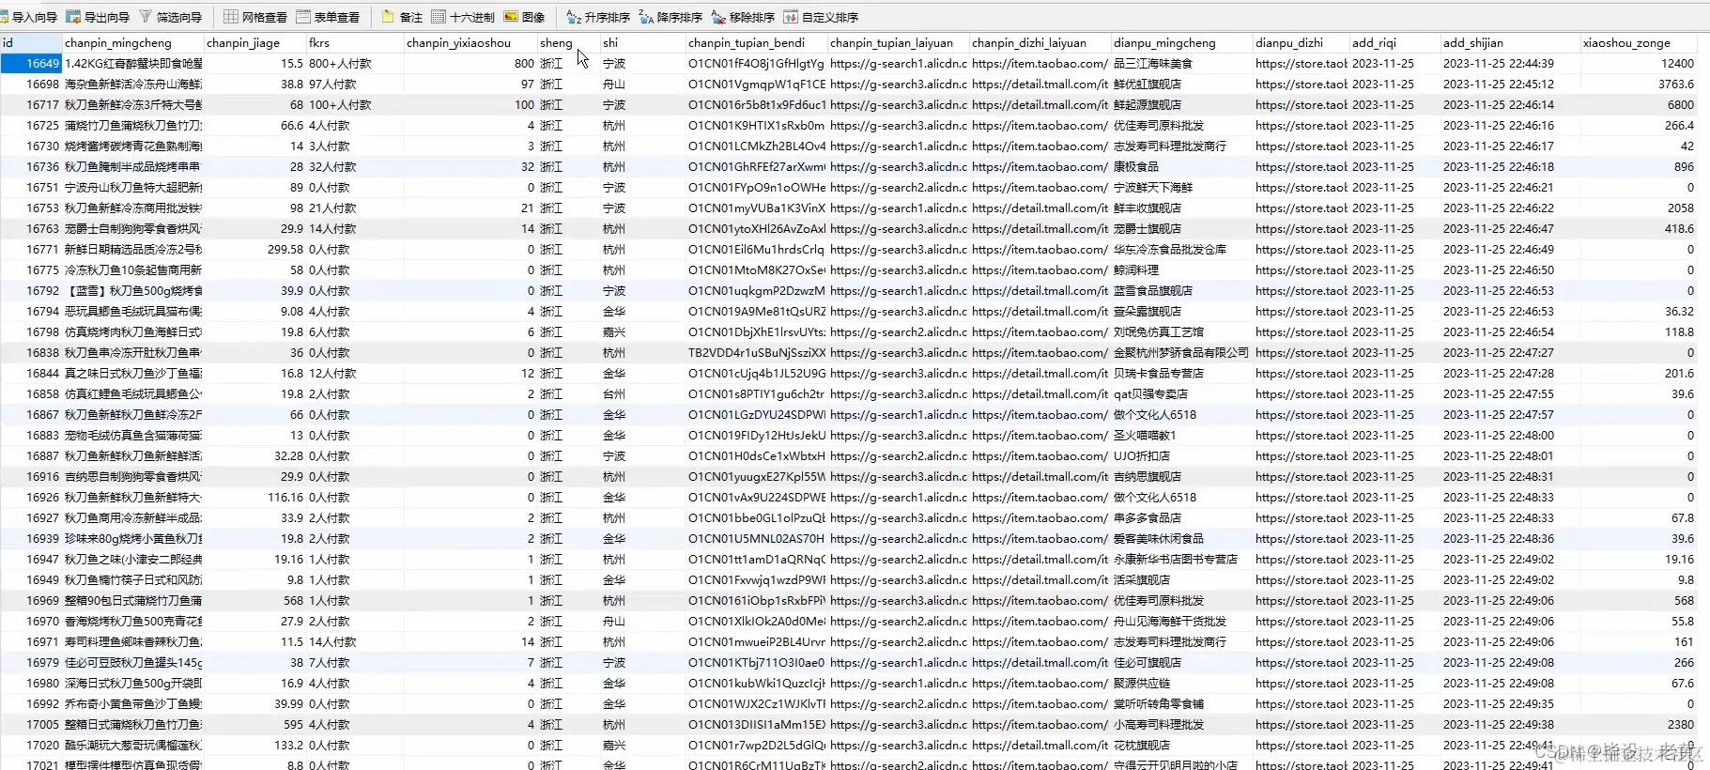Screen dimensions: 1710x770
Task: Click shop name cell 宁波鲜天下海鲜
Action: point(1181,187)
